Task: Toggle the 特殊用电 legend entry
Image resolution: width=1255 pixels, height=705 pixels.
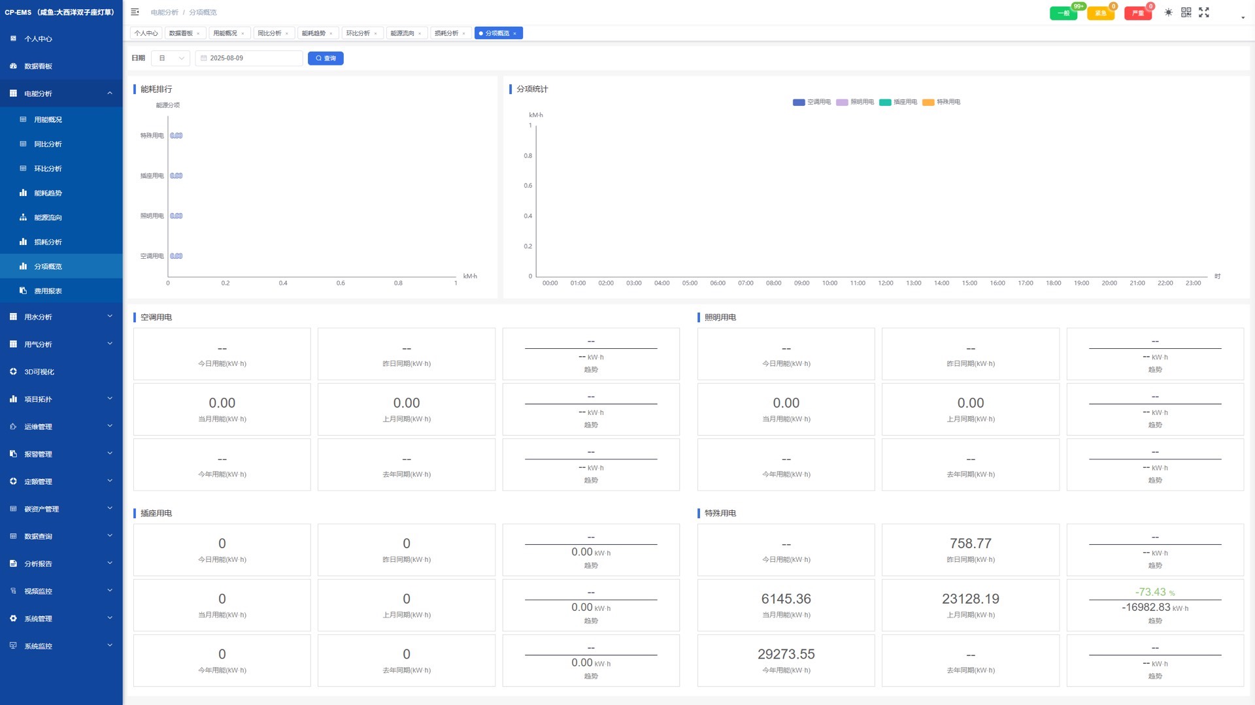Action: point(941,103)
